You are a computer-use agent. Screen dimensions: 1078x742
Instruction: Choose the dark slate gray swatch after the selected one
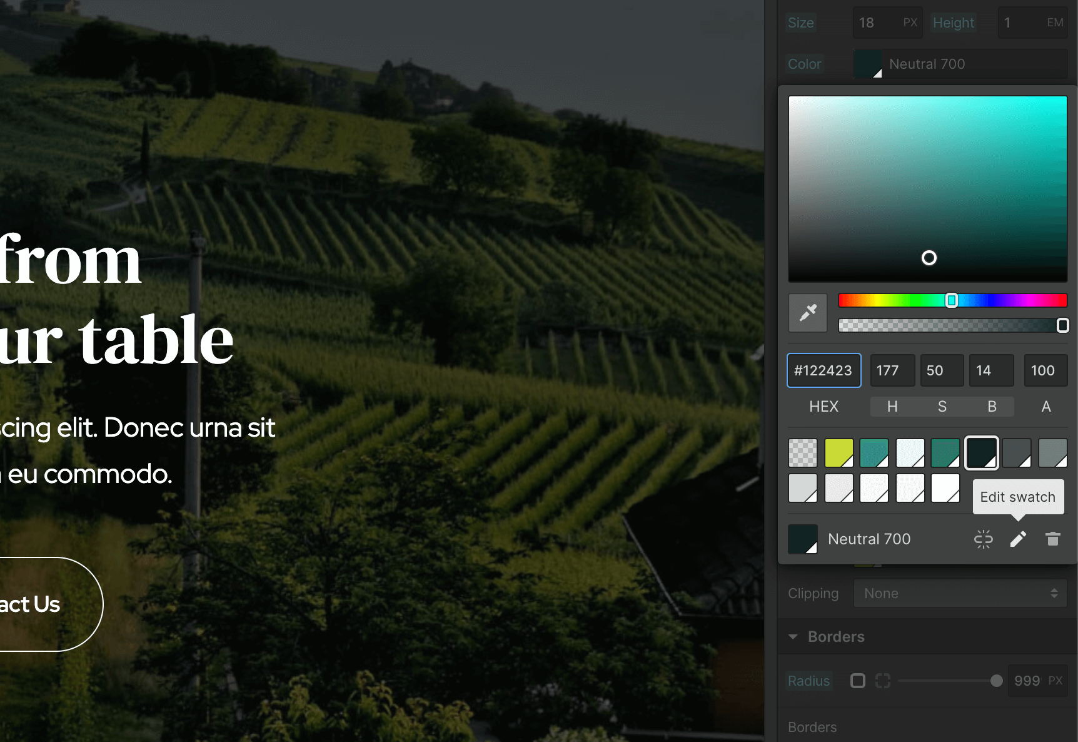(x=1017, y=452)
